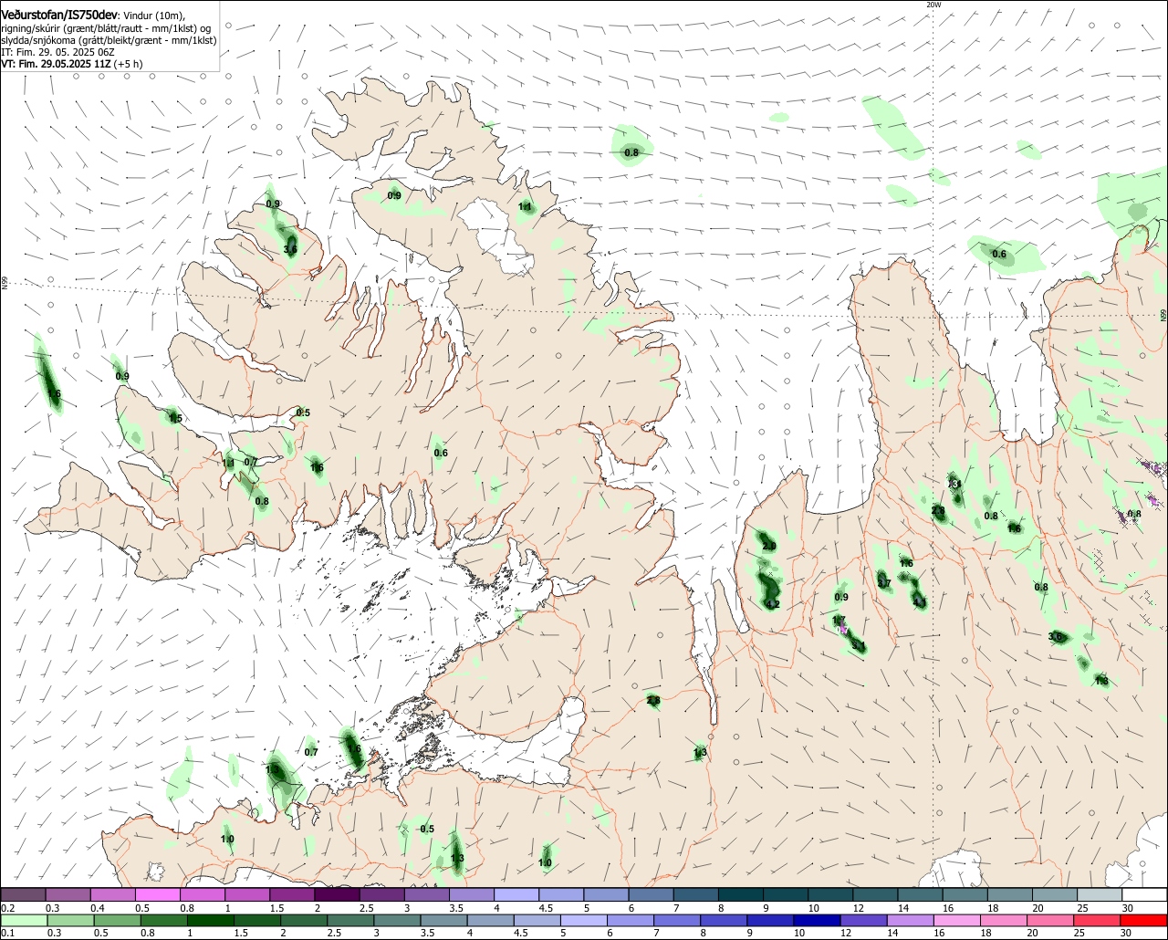Click the 4.1 precipitation value on the map
Image resolution: width=1168 pixels, height=940 pixels.
(x=919, y=602)
